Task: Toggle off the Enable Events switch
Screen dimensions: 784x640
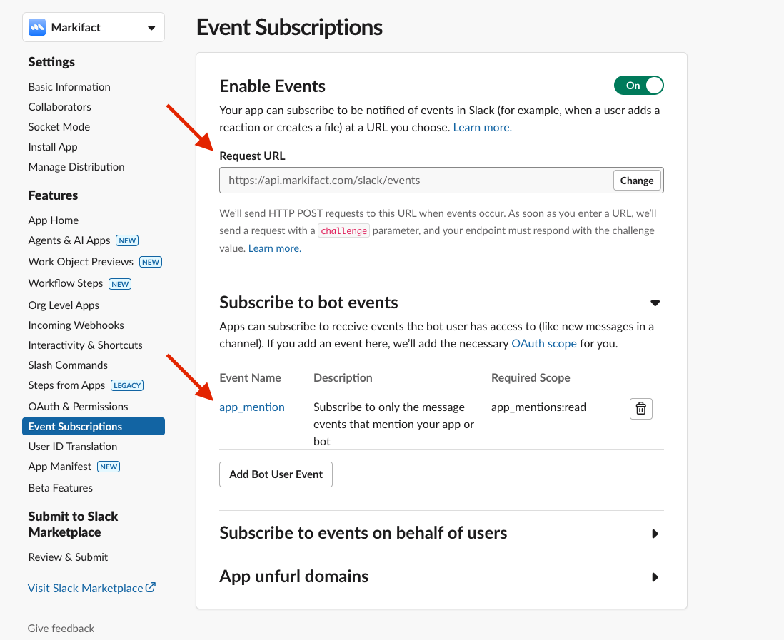Action: [638, 85]
